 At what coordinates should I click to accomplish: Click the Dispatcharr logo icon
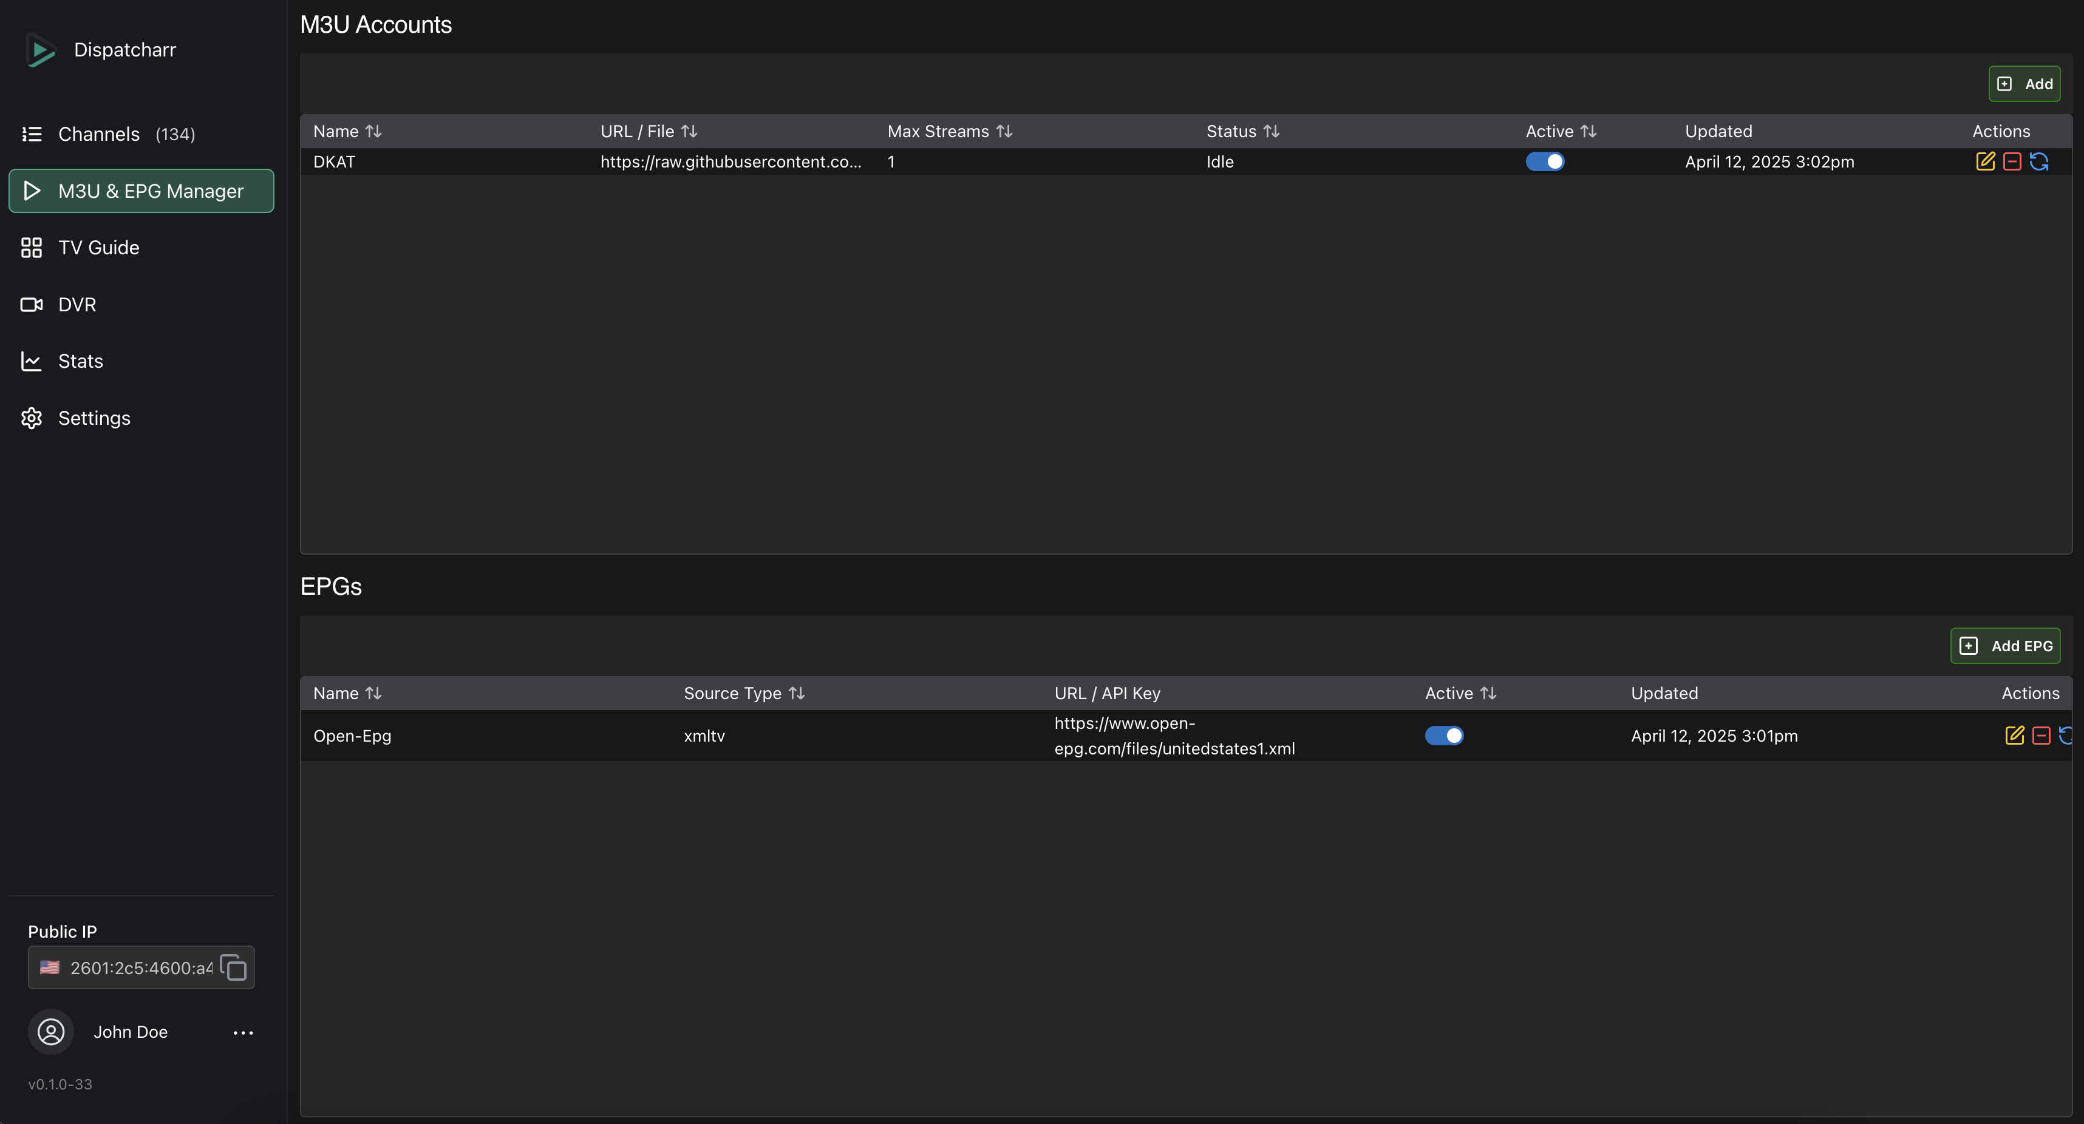pyautogui.click(x=41, y=50)
